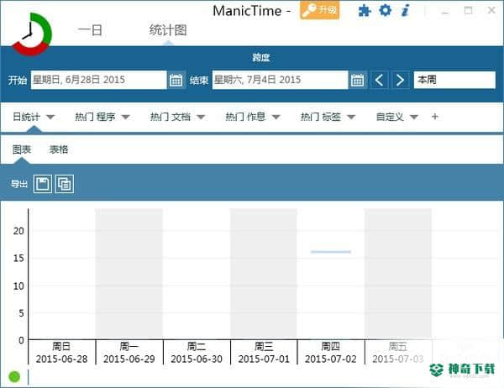
Task: Click the 周三 2015-07-01 axis label
Action: pos(264,353)
